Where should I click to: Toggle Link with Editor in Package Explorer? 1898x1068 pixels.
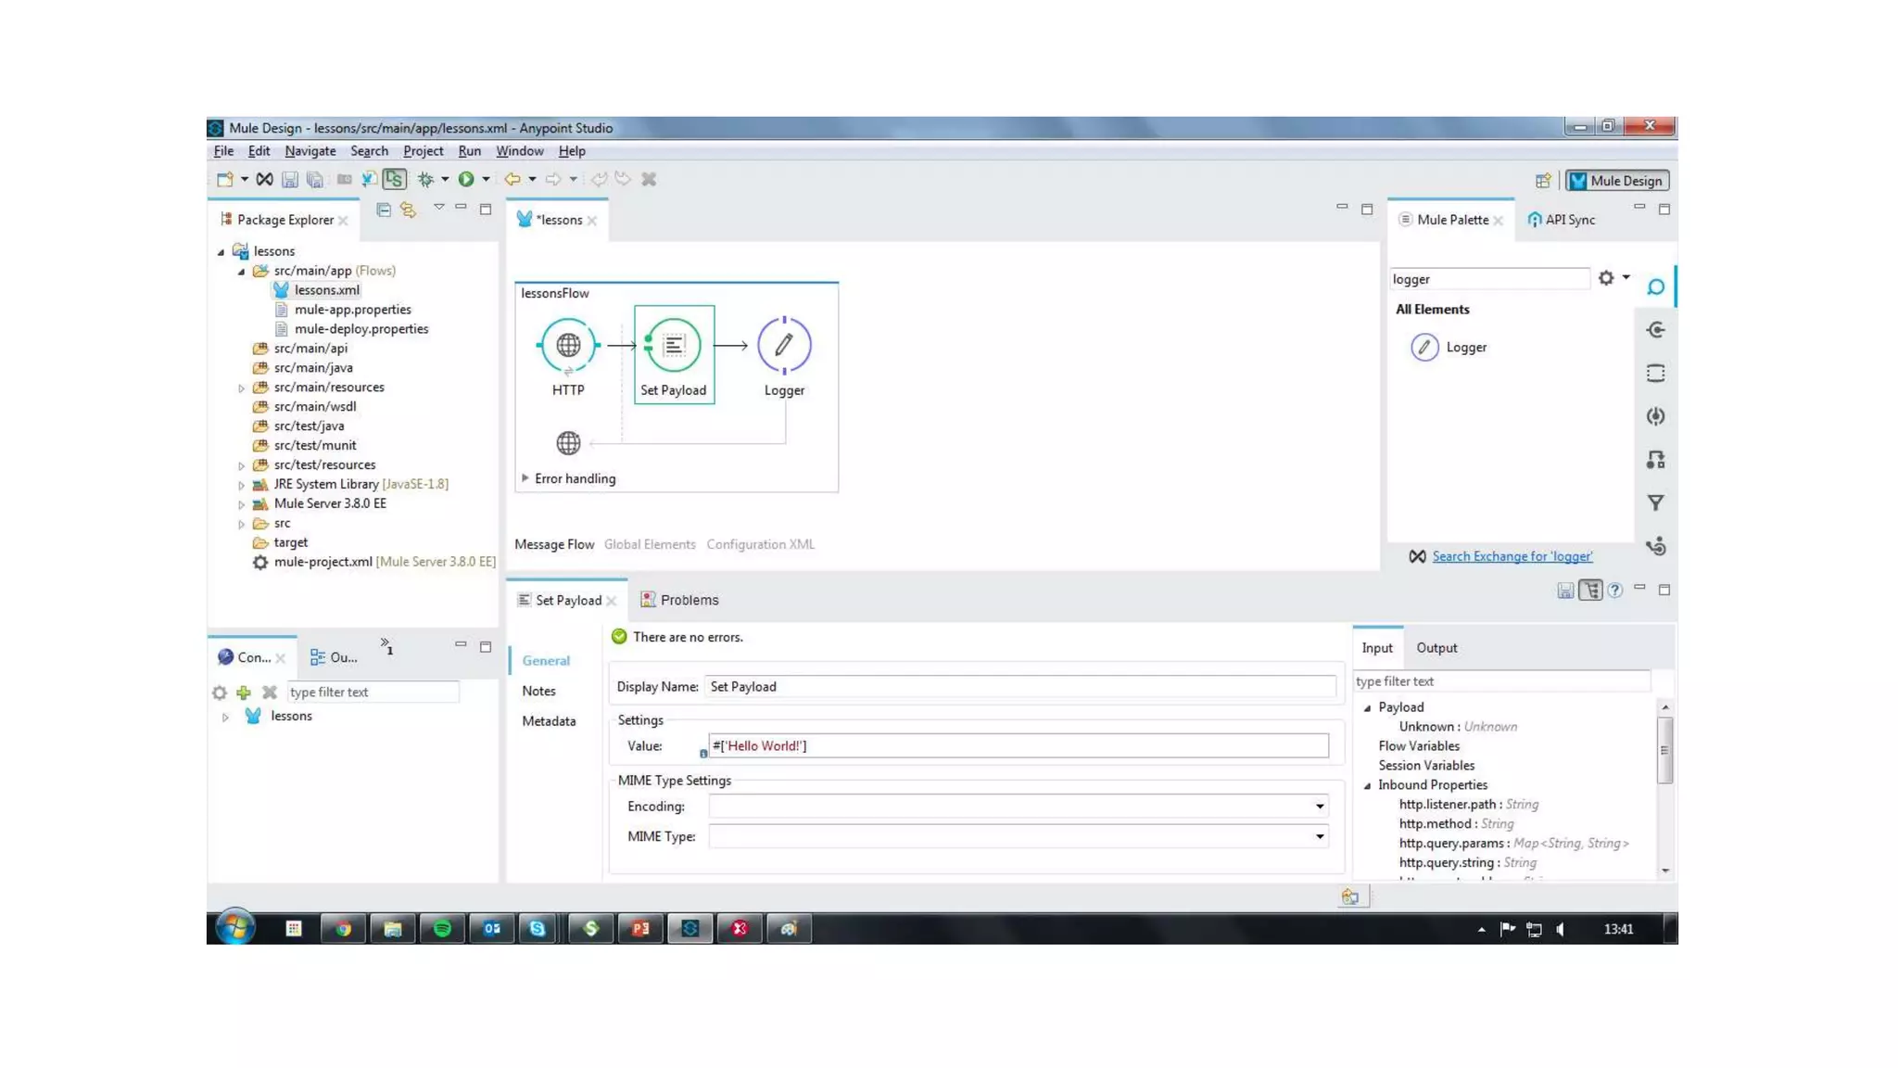click(408, 210)
